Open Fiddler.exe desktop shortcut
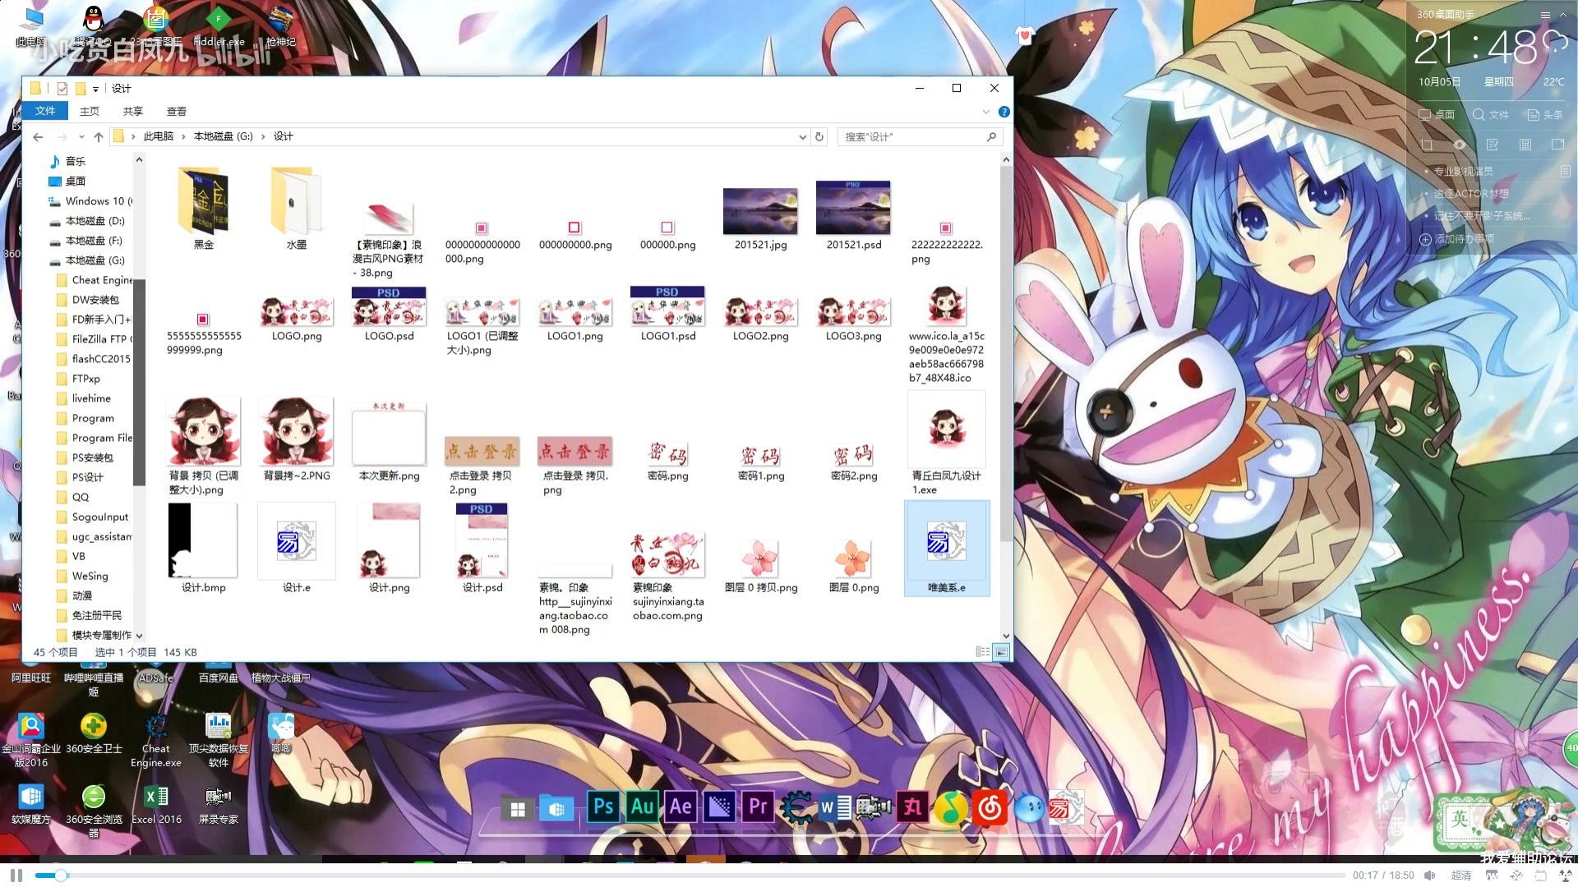Image resolution: width=1578 pixels, height=887 pixels. point(219,25)
